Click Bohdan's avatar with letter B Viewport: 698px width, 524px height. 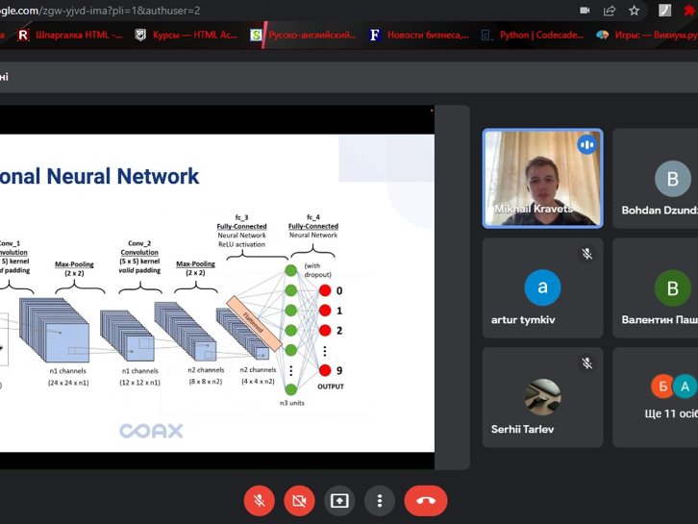click(x=672, y=179)
